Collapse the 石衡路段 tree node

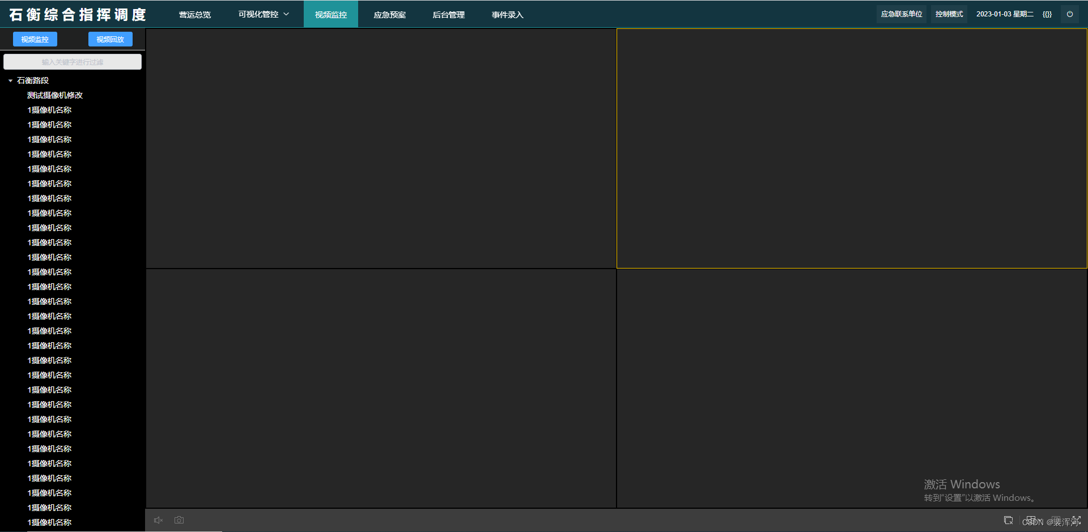(10, 80)
